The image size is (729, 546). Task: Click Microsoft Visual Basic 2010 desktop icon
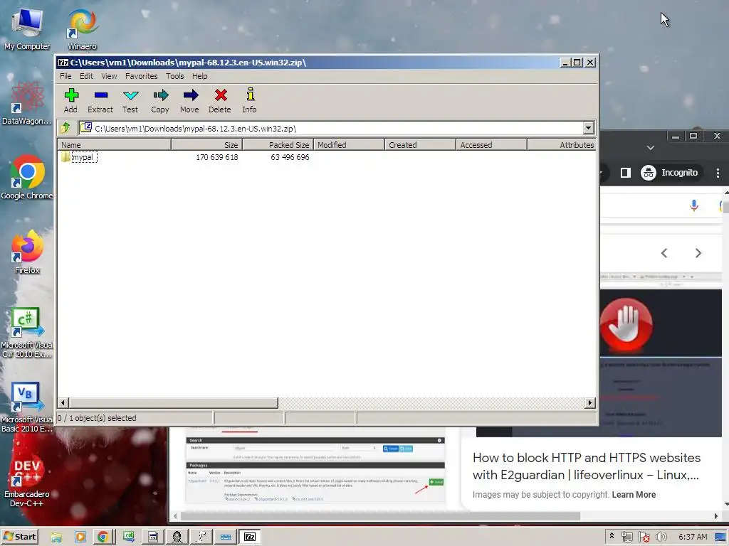27,407
